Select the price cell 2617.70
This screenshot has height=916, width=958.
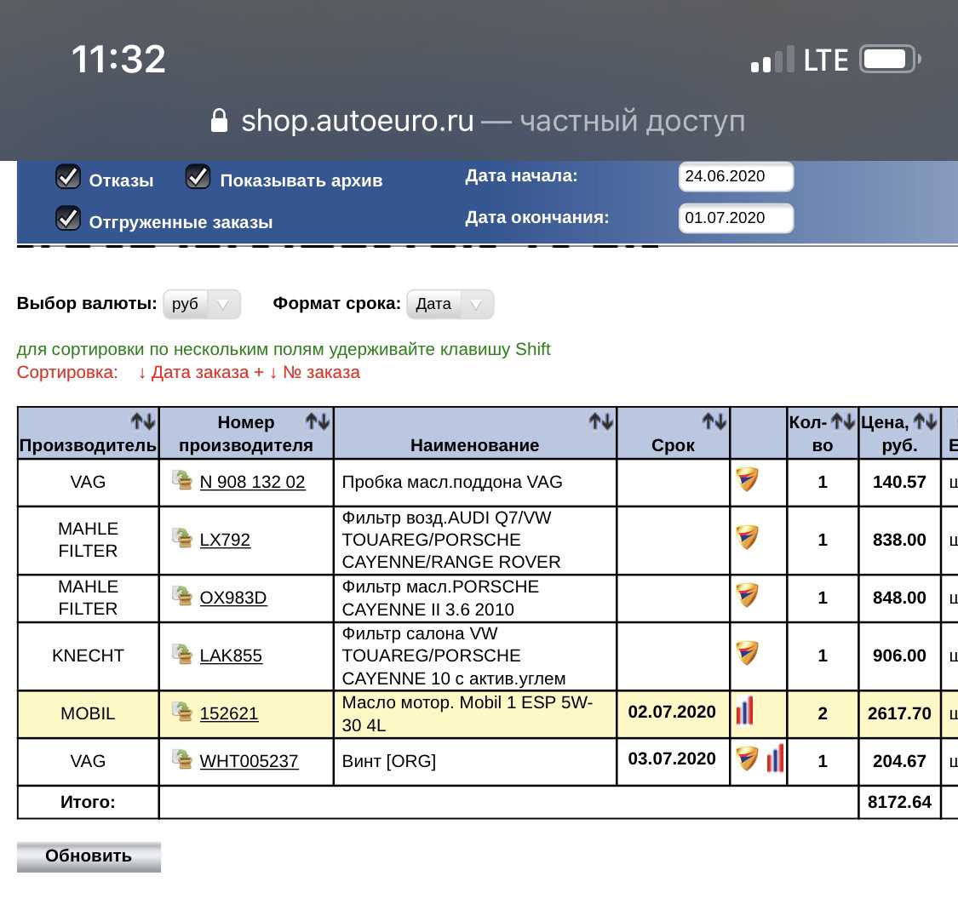click(899, 714)
